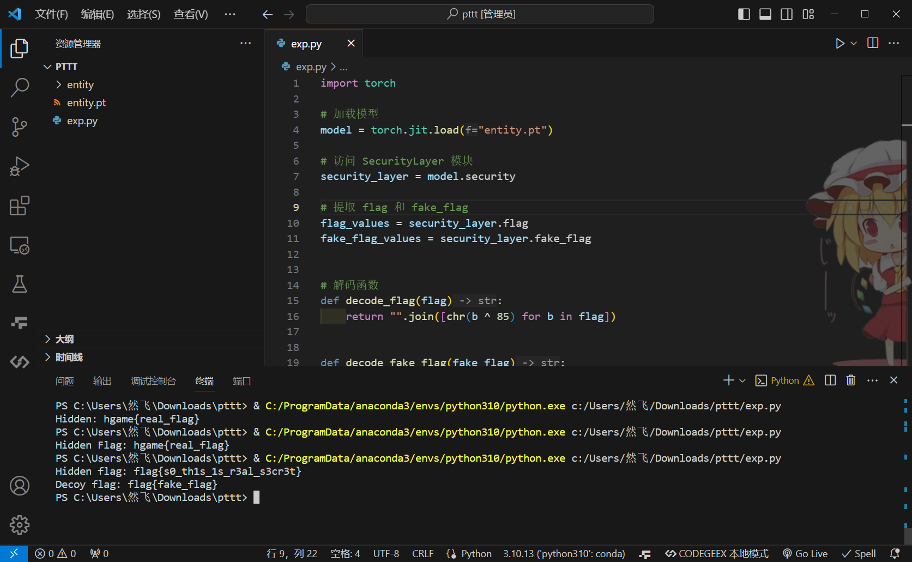Open new terminal profile dropdown arrow
This screenshot has width=912, height=562.
(742, 380)
